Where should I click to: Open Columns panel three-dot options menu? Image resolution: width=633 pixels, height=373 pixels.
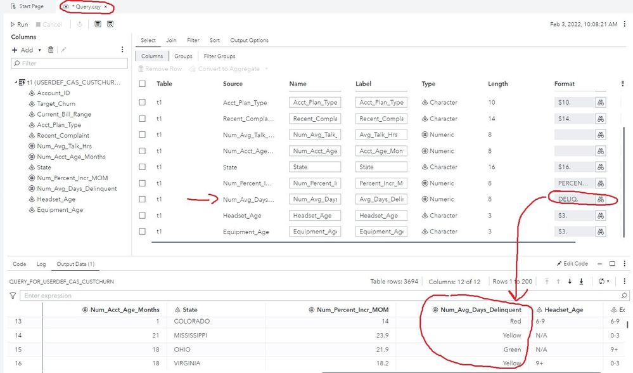coord(122,49)
